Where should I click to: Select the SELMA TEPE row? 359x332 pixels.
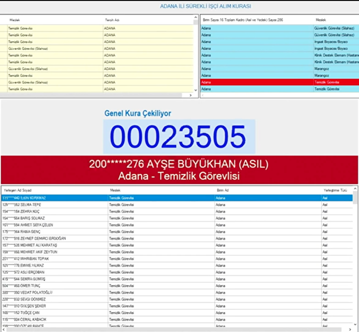pyautogui.click(x=177, y=205)
